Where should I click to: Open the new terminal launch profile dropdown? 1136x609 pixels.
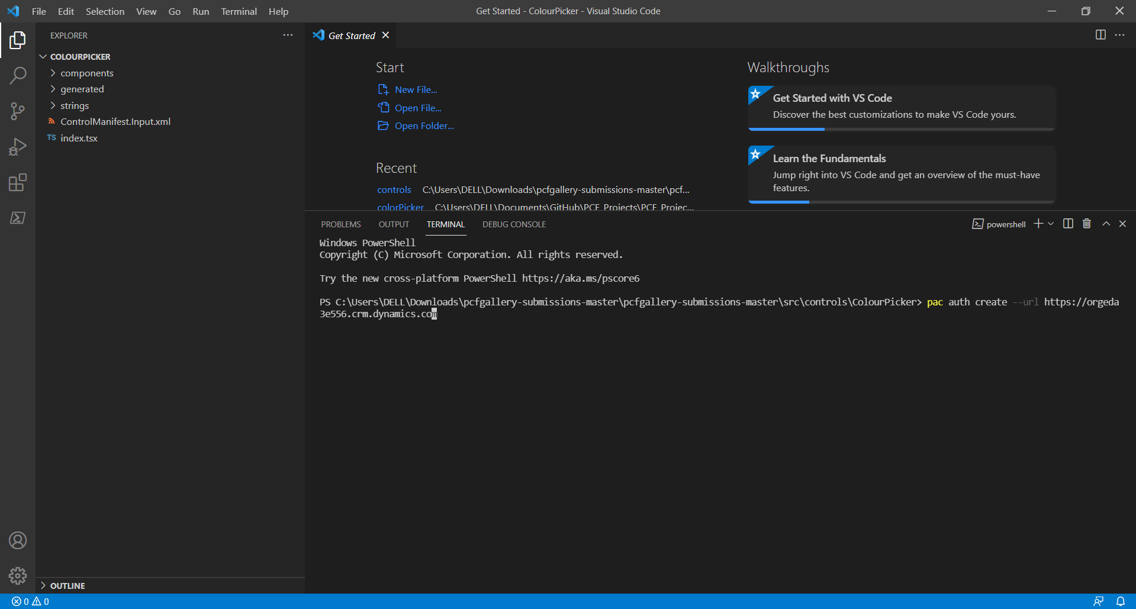[1051, 224]
